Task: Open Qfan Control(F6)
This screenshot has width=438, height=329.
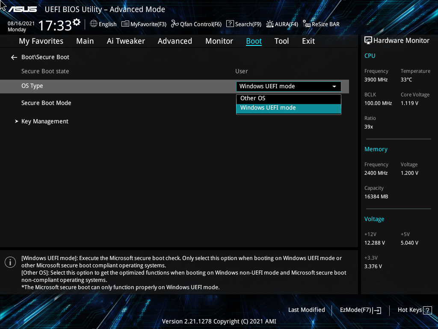Action: tap(196, 24)
